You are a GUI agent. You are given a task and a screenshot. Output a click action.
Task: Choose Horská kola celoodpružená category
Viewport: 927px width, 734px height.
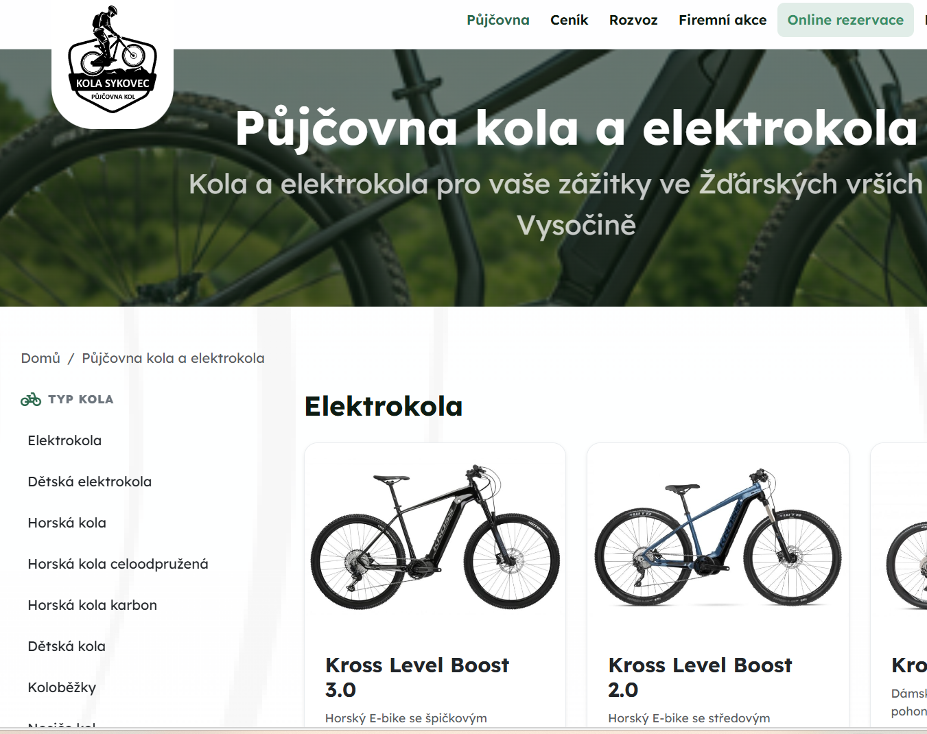point(118,564)
